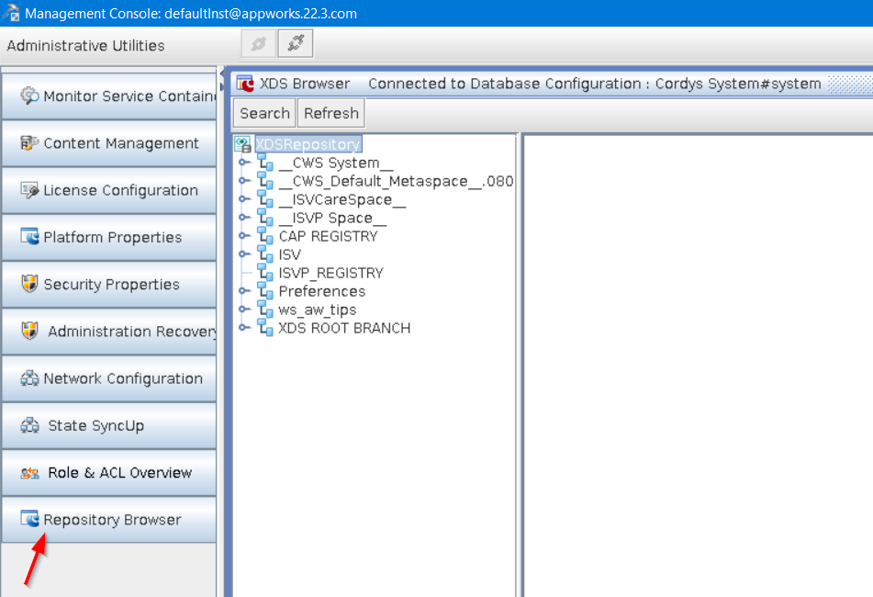873x597 pixels.
Task: Expand the Preferences tree node
Action: tap(244, 291)
